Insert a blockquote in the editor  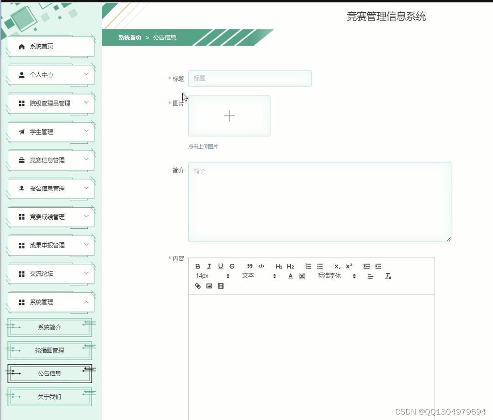pos(249,266)
